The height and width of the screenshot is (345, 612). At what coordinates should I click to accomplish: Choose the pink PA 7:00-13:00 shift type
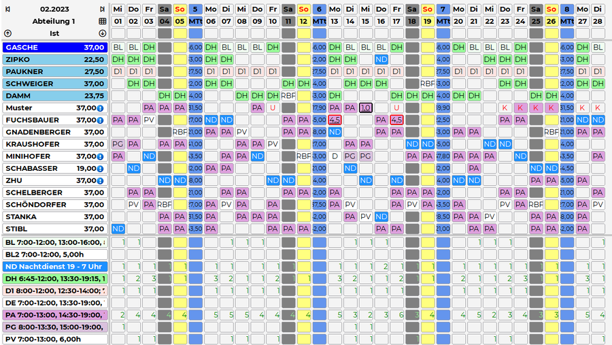pos(54,314)
